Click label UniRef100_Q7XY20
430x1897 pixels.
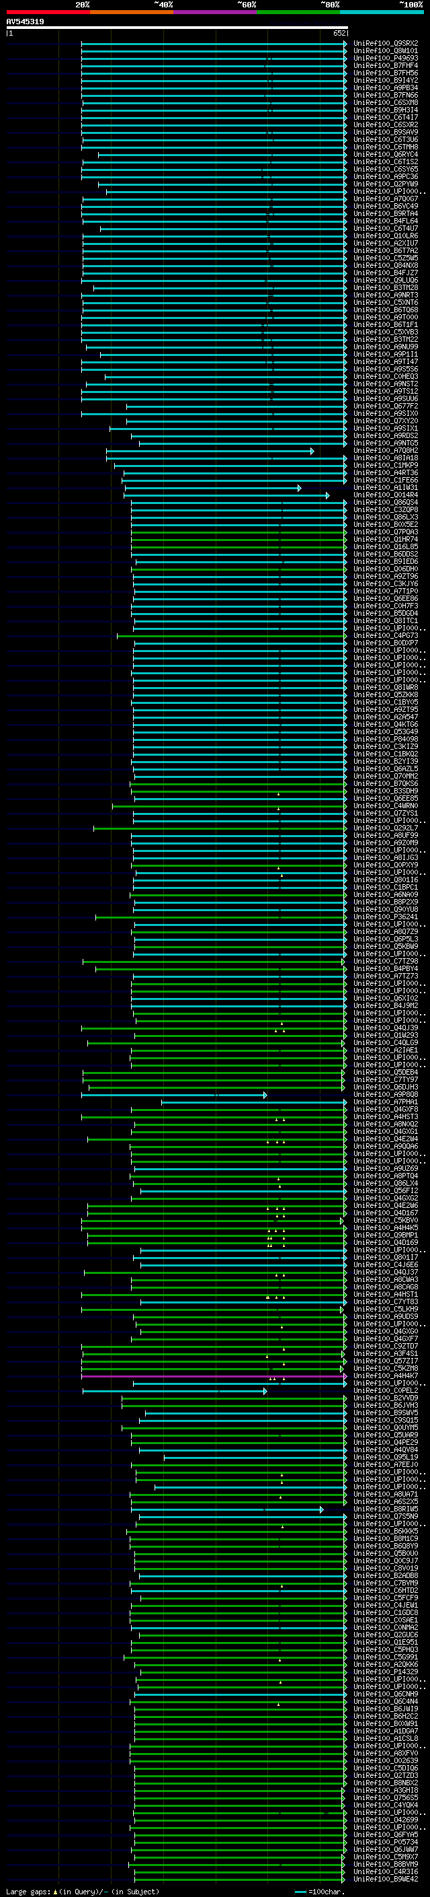tap(386, 421)
